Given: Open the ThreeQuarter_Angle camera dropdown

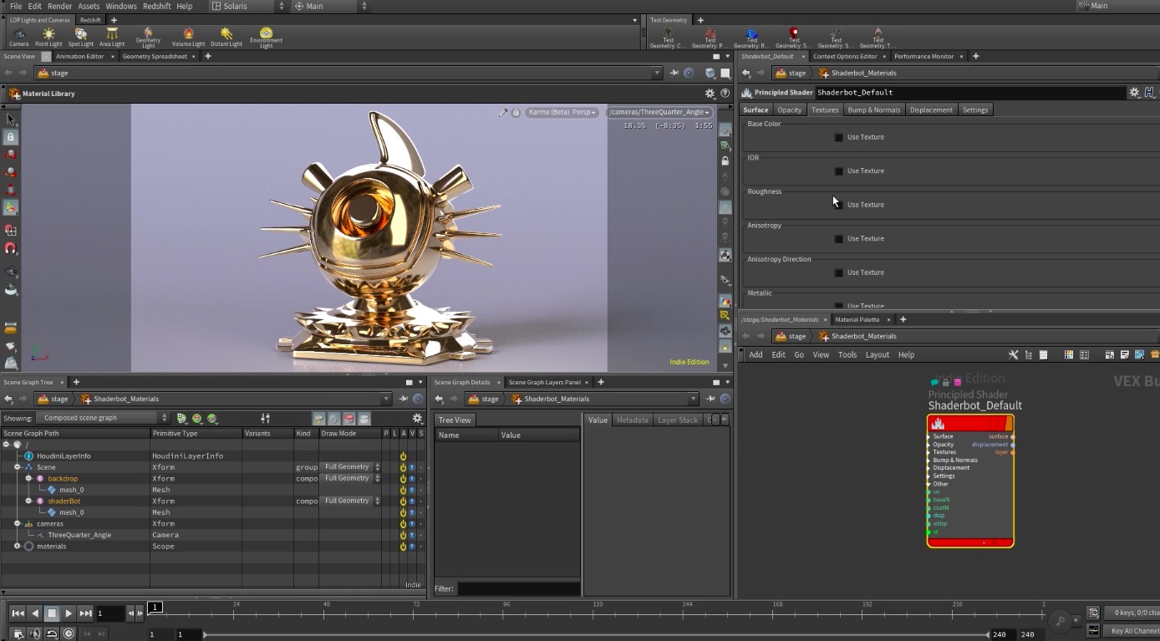Looking at the screenshot, I should click(659, 112).
